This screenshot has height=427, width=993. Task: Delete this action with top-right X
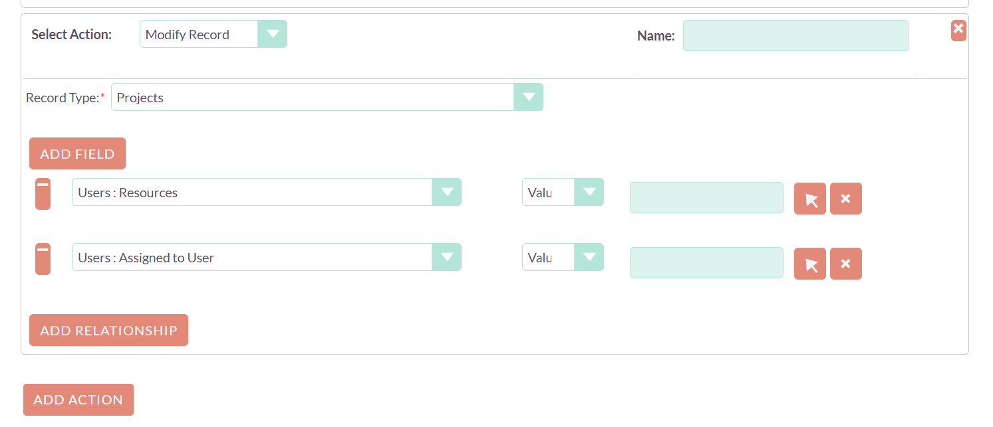point(958,30)
